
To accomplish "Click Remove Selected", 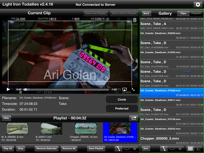I will pyautogui.click(x=46, y=148).
